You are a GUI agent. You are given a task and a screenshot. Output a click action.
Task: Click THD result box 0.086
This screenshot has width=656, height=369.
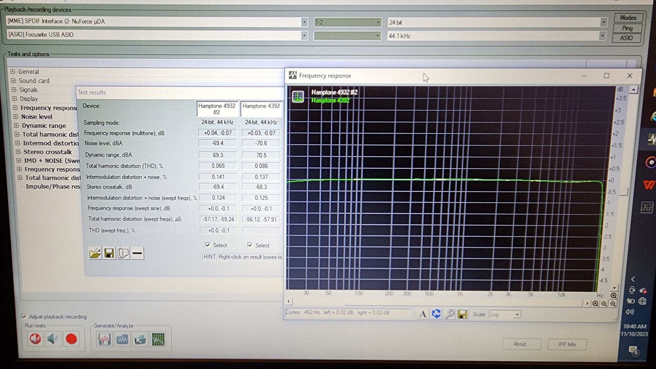click(x=261, y=166)
